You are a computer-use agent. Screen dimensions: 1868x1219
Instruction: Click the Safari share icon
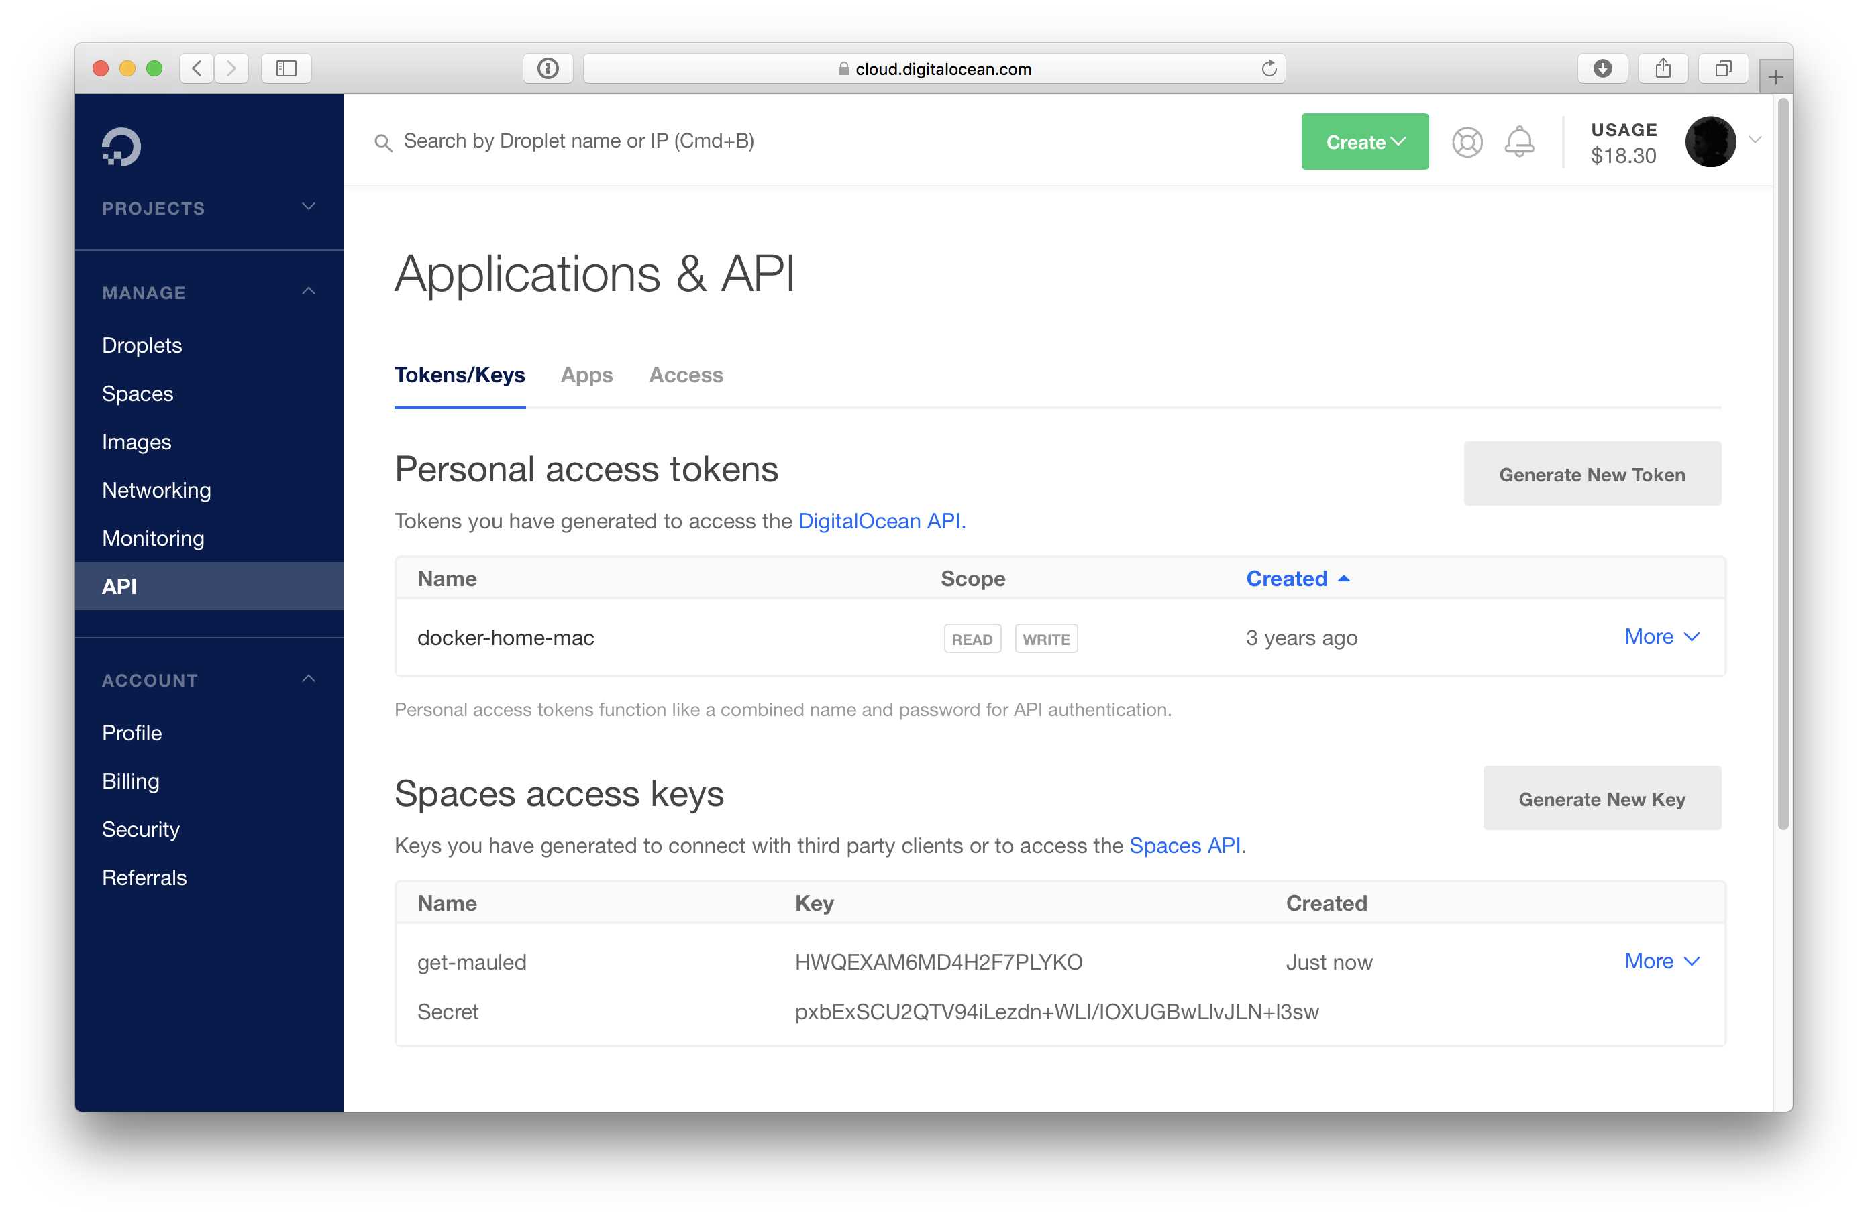pyautogui.click(x=1663, y=69)
